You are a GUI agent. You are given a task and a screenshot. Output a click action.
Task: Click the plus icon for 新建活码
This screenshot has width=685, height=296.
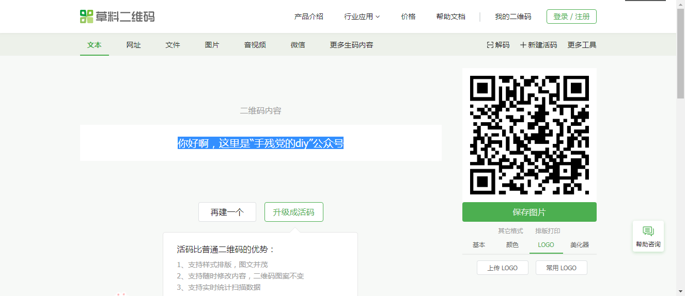point(523,45)
